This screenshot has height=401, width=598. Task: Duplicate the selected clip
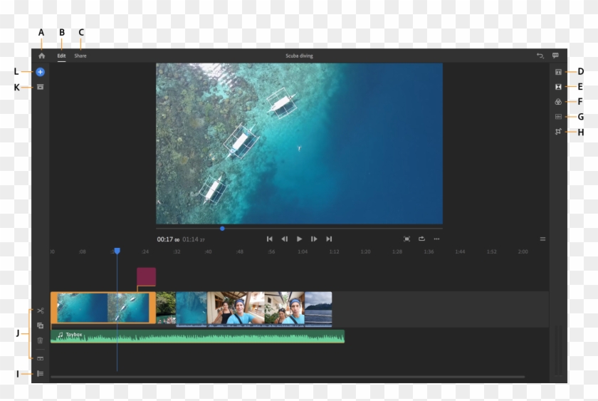pyautogui.click(x=40, y=326)
